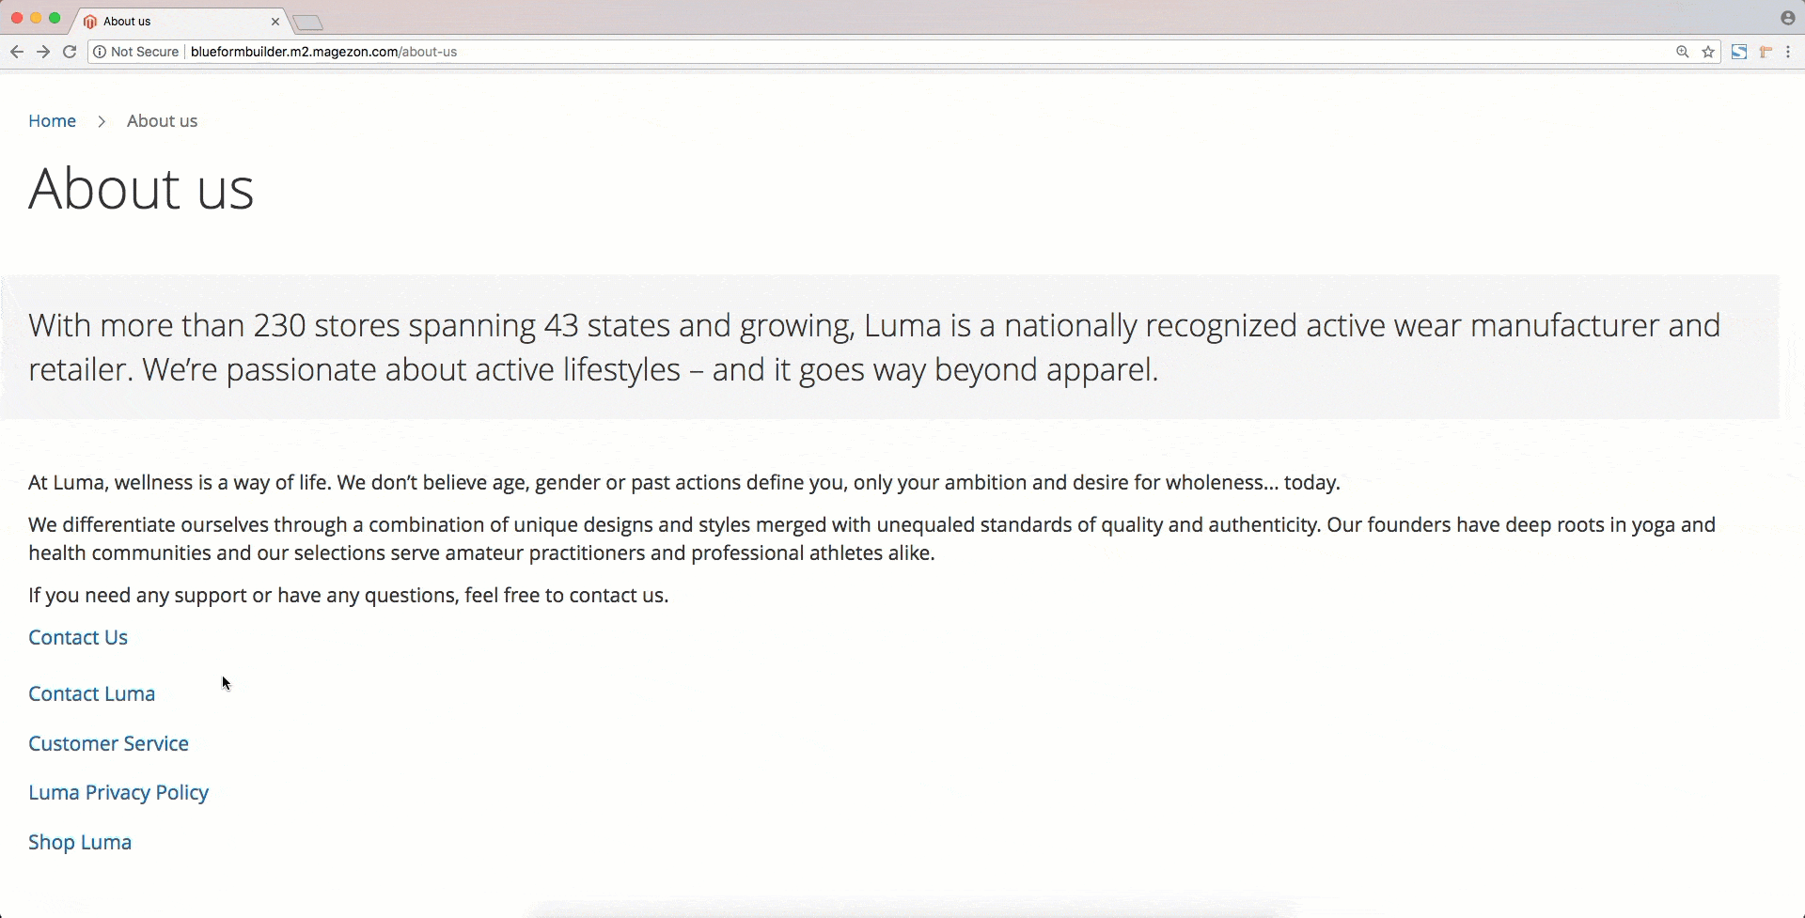Open a new tab
Image resolution: width=1805 pixels, height=918 pixels.
(x=308, y=23)
